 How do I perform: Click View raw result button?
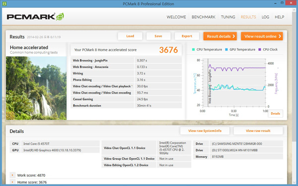(258, 131)
